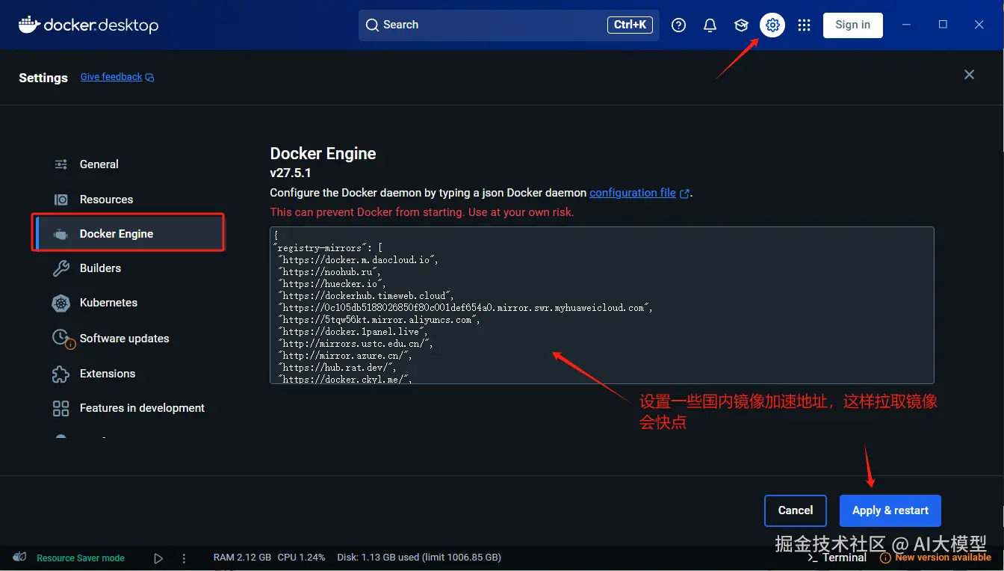
Task: Click the Cancel button
Action: point(795,510)
